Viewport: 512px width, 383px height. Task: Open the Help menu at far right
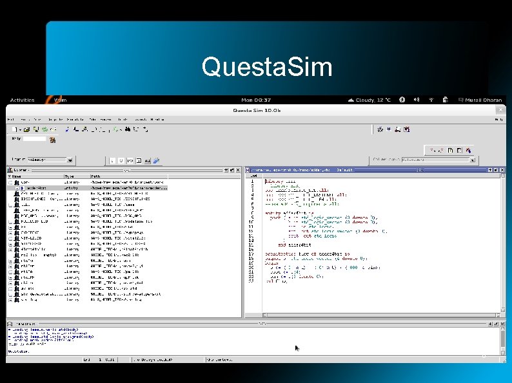[x=498, y=119]
